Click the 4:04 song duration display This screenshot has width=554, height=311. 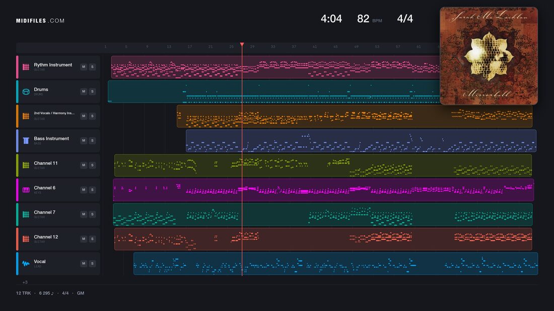331,19
